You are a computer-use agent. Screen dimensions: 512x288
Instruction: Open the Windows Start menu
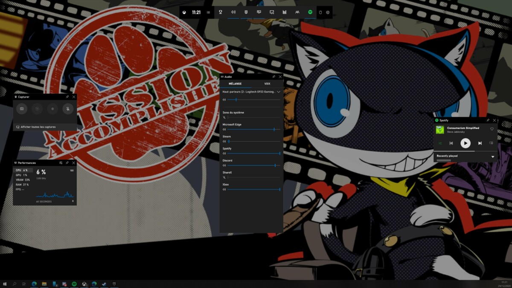5,284
